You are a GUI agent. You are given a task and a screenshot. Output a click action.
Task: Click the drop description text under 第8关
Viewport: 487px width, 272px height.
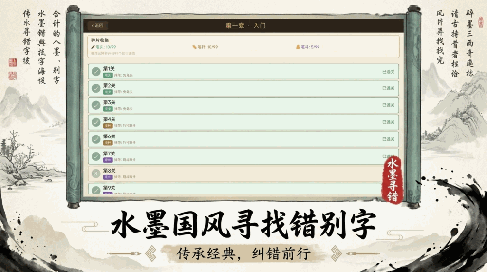click(x=125, y=177)
